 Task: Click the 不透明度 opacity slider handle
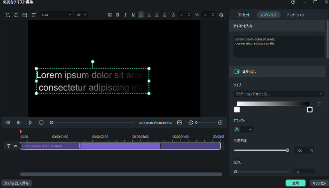point(288,150)
